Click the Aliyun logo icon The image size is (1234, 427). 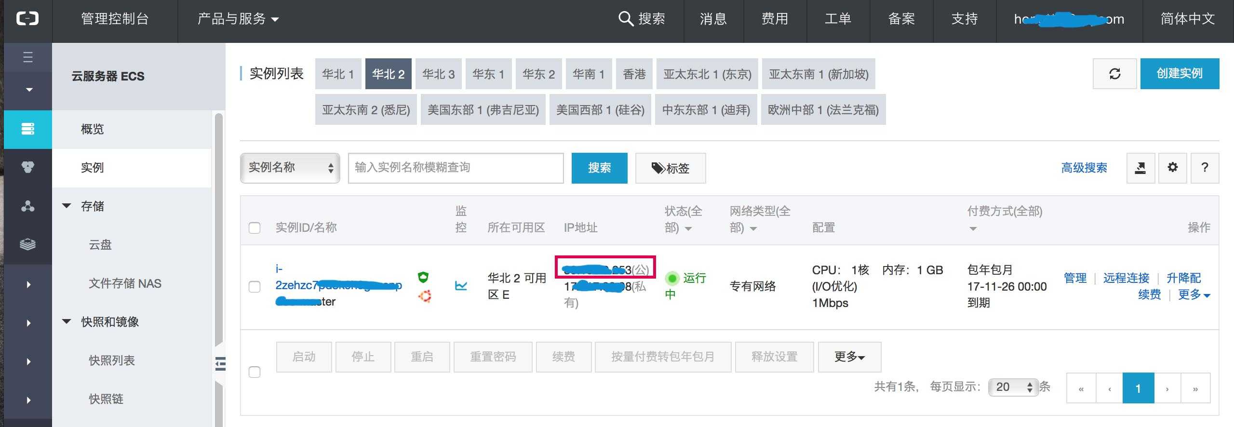pyautogui.click(x=27, y=19)
